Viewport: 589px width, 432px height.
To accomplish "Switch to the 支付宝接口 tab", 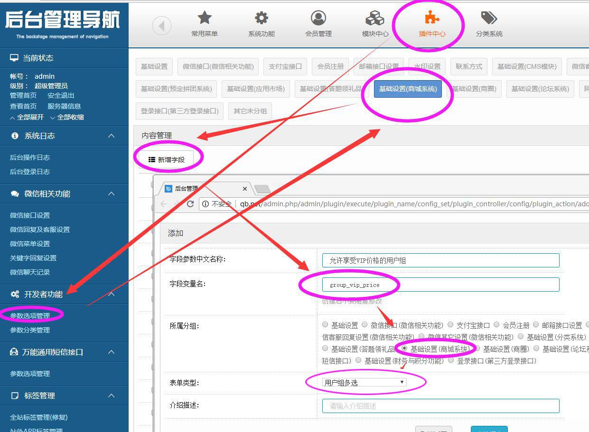I will click(285, 66).
